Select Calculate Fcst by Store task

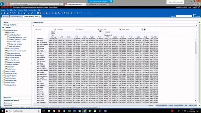click(15, 42)
